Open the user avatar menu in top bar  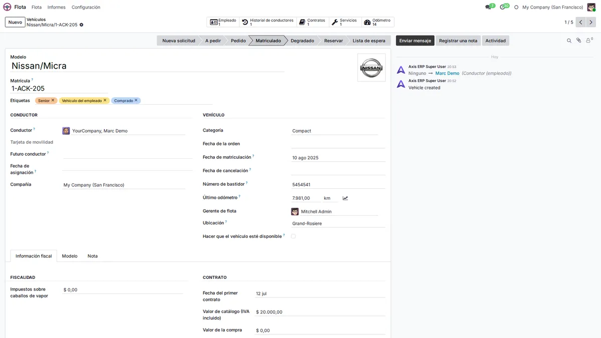point(591,7)
